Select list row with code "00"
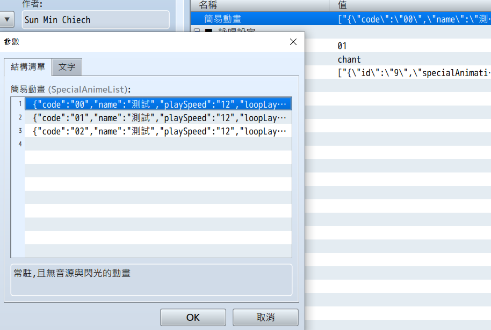 pyautogui.click(x=158, y=104)
